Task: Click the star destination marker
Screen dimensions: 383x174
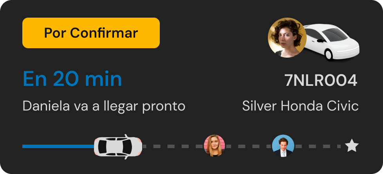Action: [352, 145]
